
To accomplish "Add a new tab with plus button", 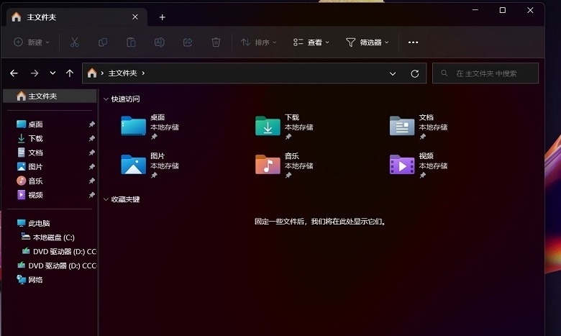I will (162, 17).
